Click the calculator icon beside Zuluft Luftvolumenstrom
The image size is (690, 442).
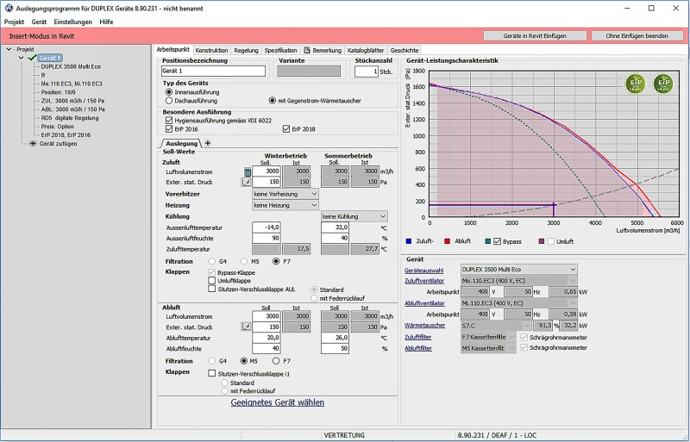247,172
